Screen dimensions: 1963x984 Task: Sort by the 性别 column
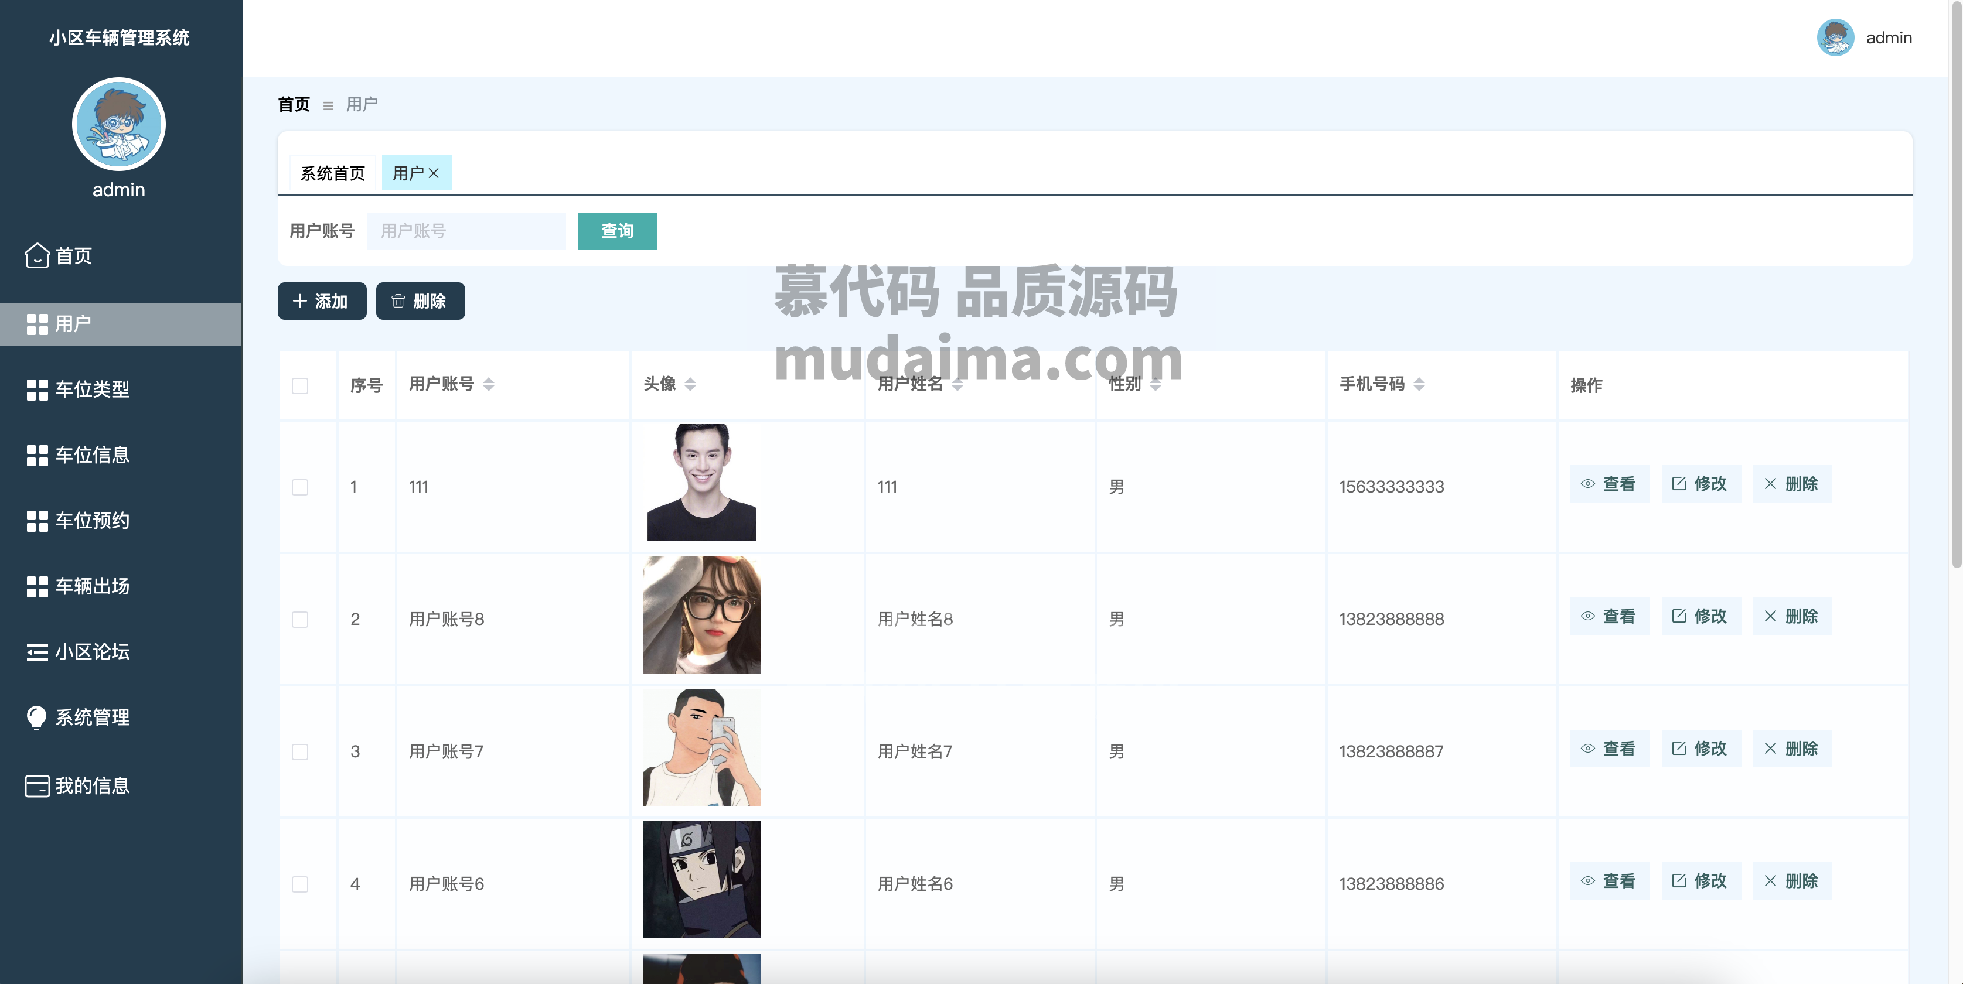point(1156,385)
